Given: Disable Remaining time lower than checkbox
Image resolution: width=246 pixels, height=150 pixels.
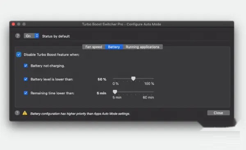Looking at the screenshot, I should [x=25, y=93].
